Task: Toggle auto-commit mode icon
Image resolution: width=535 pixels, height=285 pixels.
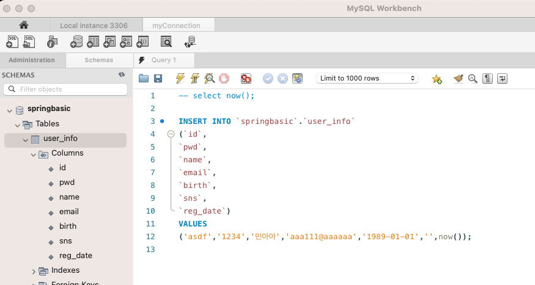Action: click(298, 79)
